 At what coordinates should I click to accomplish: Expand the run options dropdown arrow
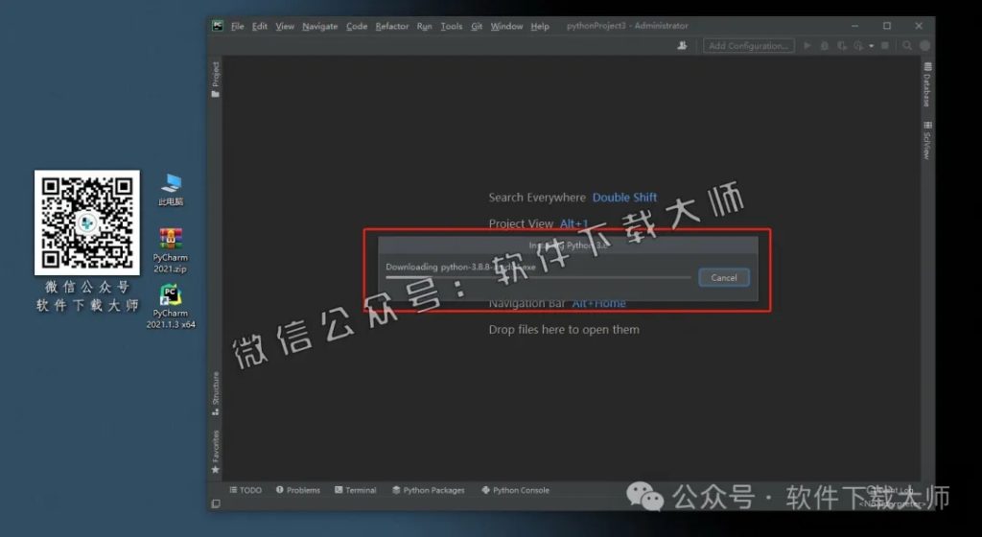coord(871,46)
